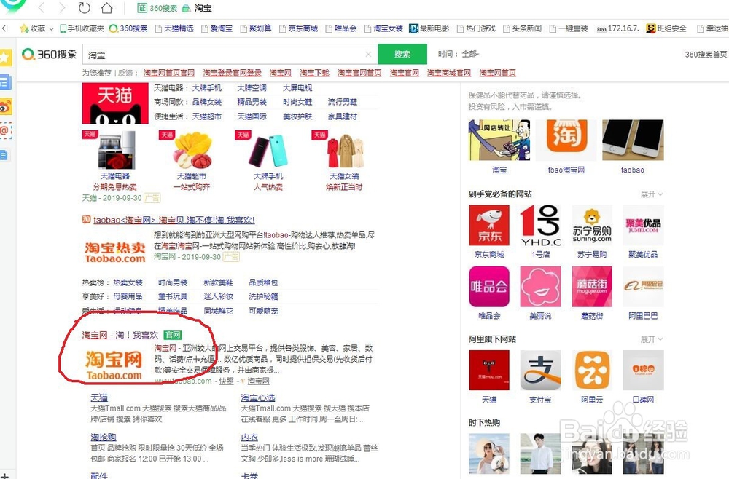Open 1号店 YHD.C site icon
Image resolution: width=729 pixels, height=479 pixels.
(540, 226)
